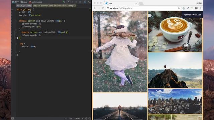Toggle the read-only lock icon in status bar

83,119
